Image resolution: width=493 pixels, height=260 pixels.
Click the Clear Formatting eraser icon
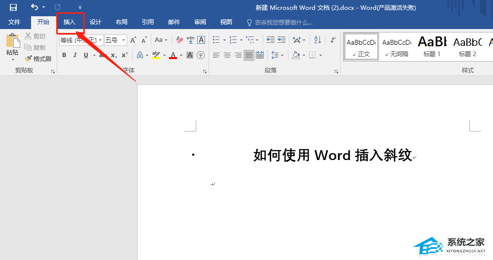[x=179, y=40]
